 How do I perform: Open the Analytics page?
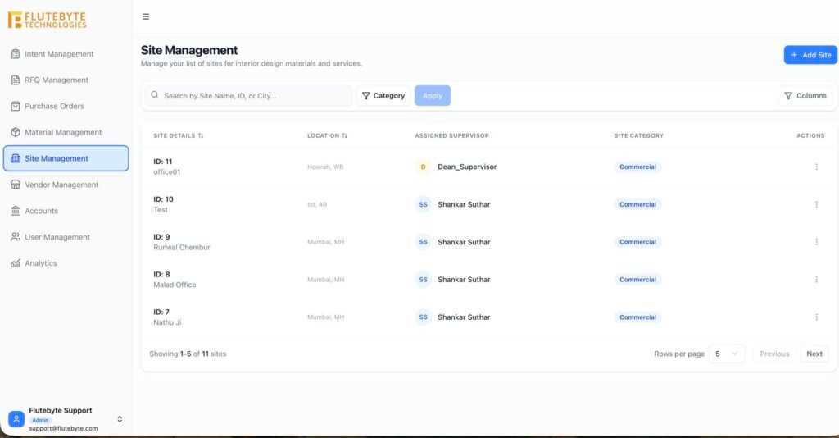[66, 263]
